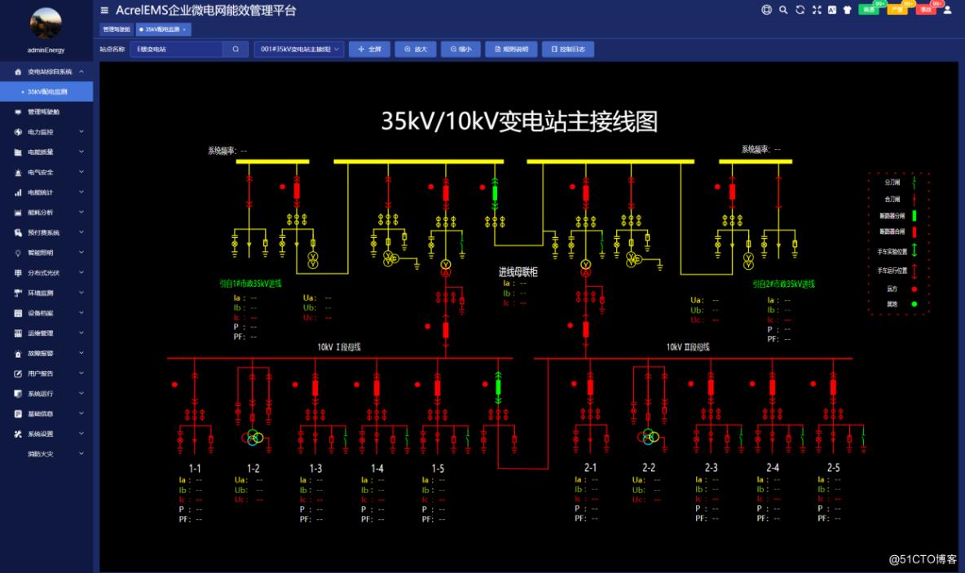This screenshot has width=965, height=573.
Task: Expand the 智能照明 sidebar menu
Action: 46,253
